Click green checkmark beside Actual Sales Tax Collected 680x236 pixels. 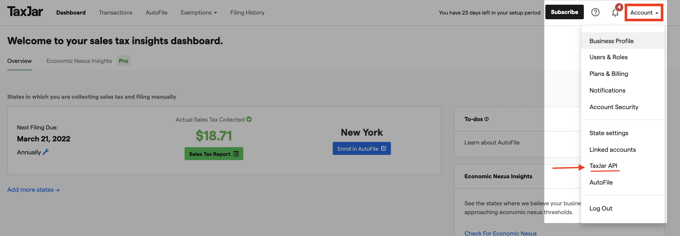249,119
